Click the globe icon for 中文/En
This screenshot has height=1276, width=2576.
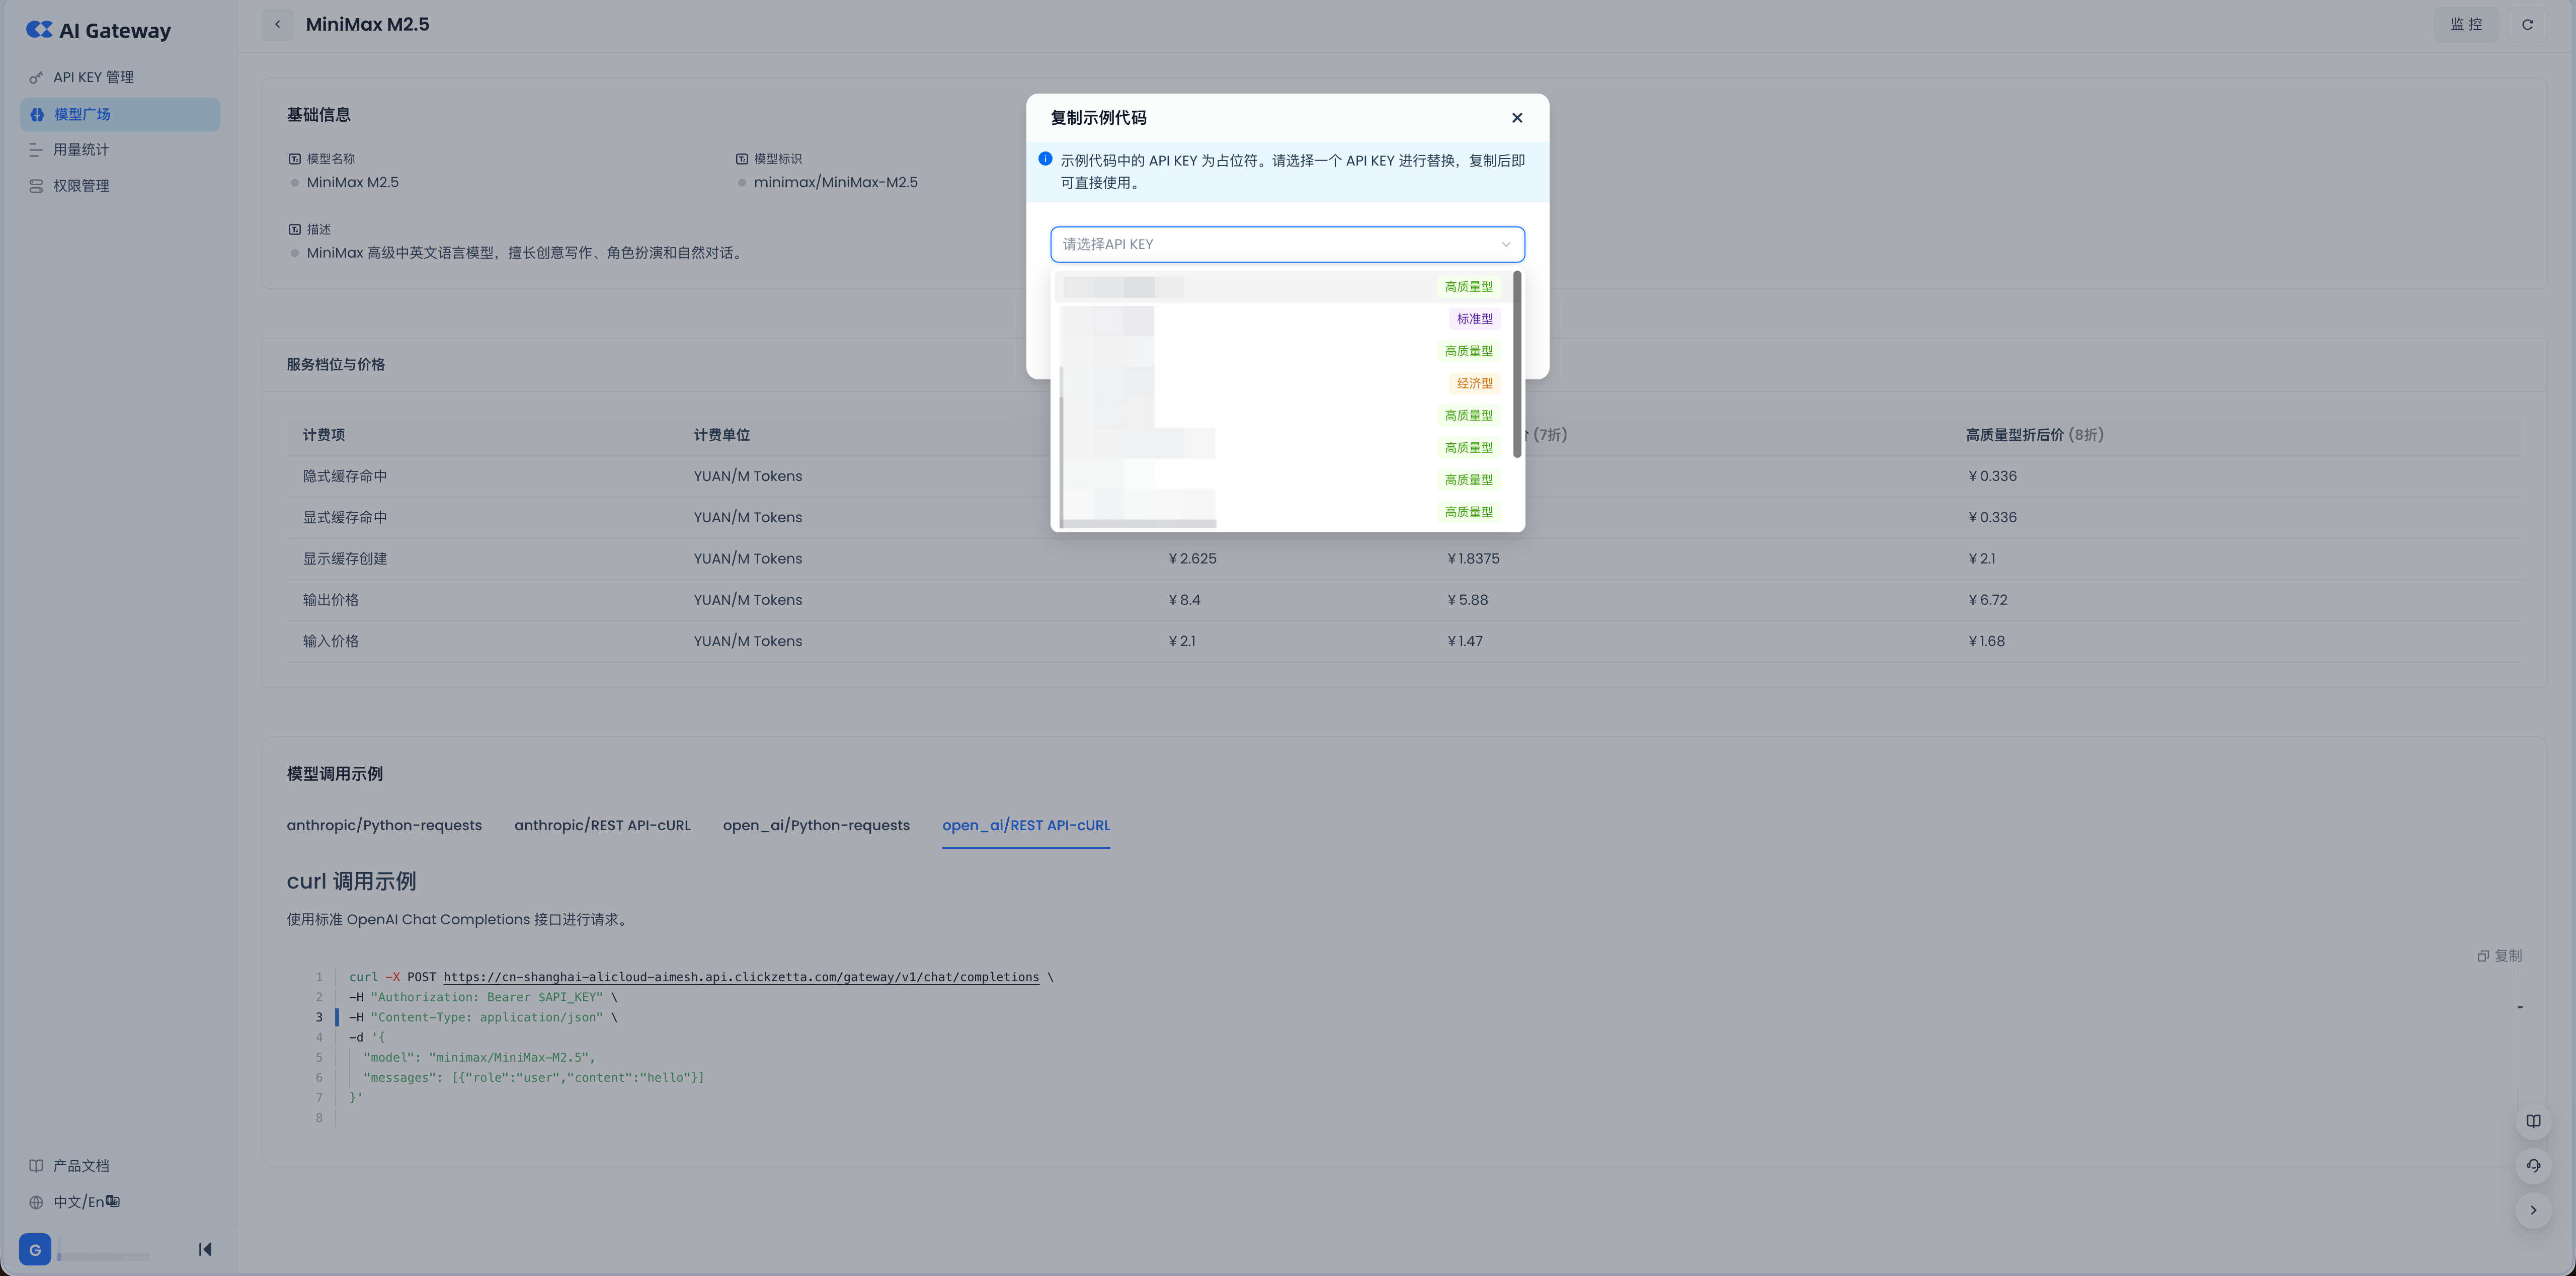(x=36, y=1202)
